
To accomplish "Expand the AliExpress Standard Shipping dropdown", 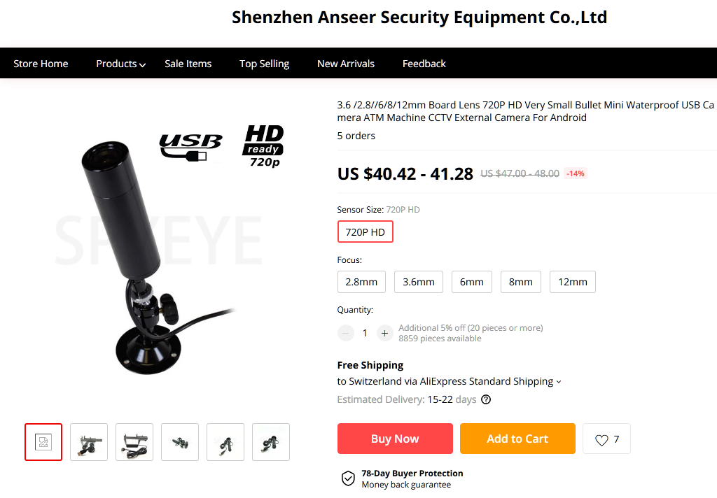I will pyautogui.click(x=558, y=381).
